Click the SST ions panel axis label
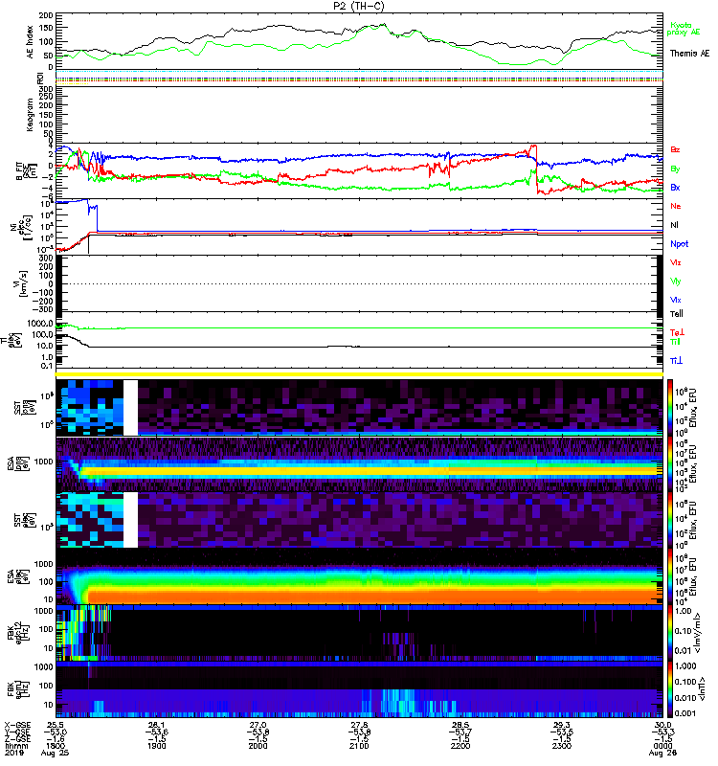 [25, 408]
